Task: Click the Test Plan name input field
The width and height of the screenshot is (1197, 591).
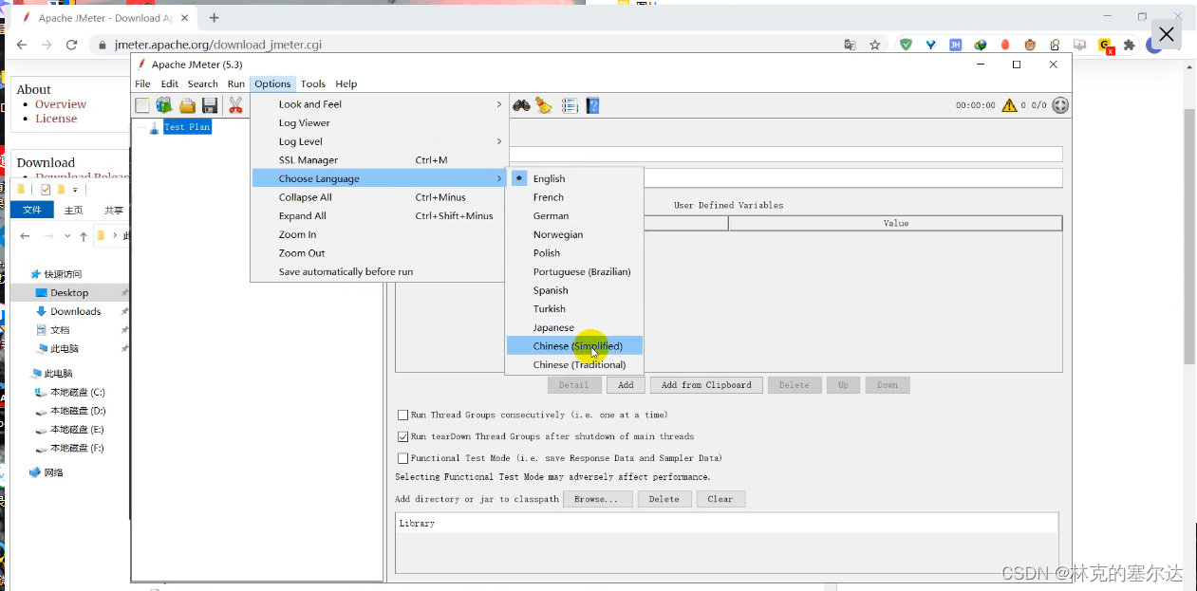Action: (785, 155)
